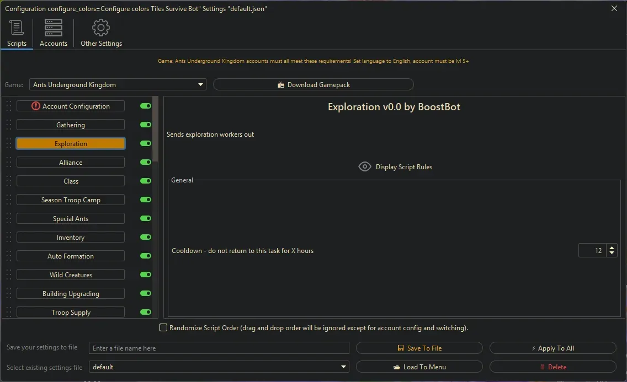Click the drag handle beside Alliance
Viewport: 627px width, 382px height.
pyautogui.click(x=9, y=163)
